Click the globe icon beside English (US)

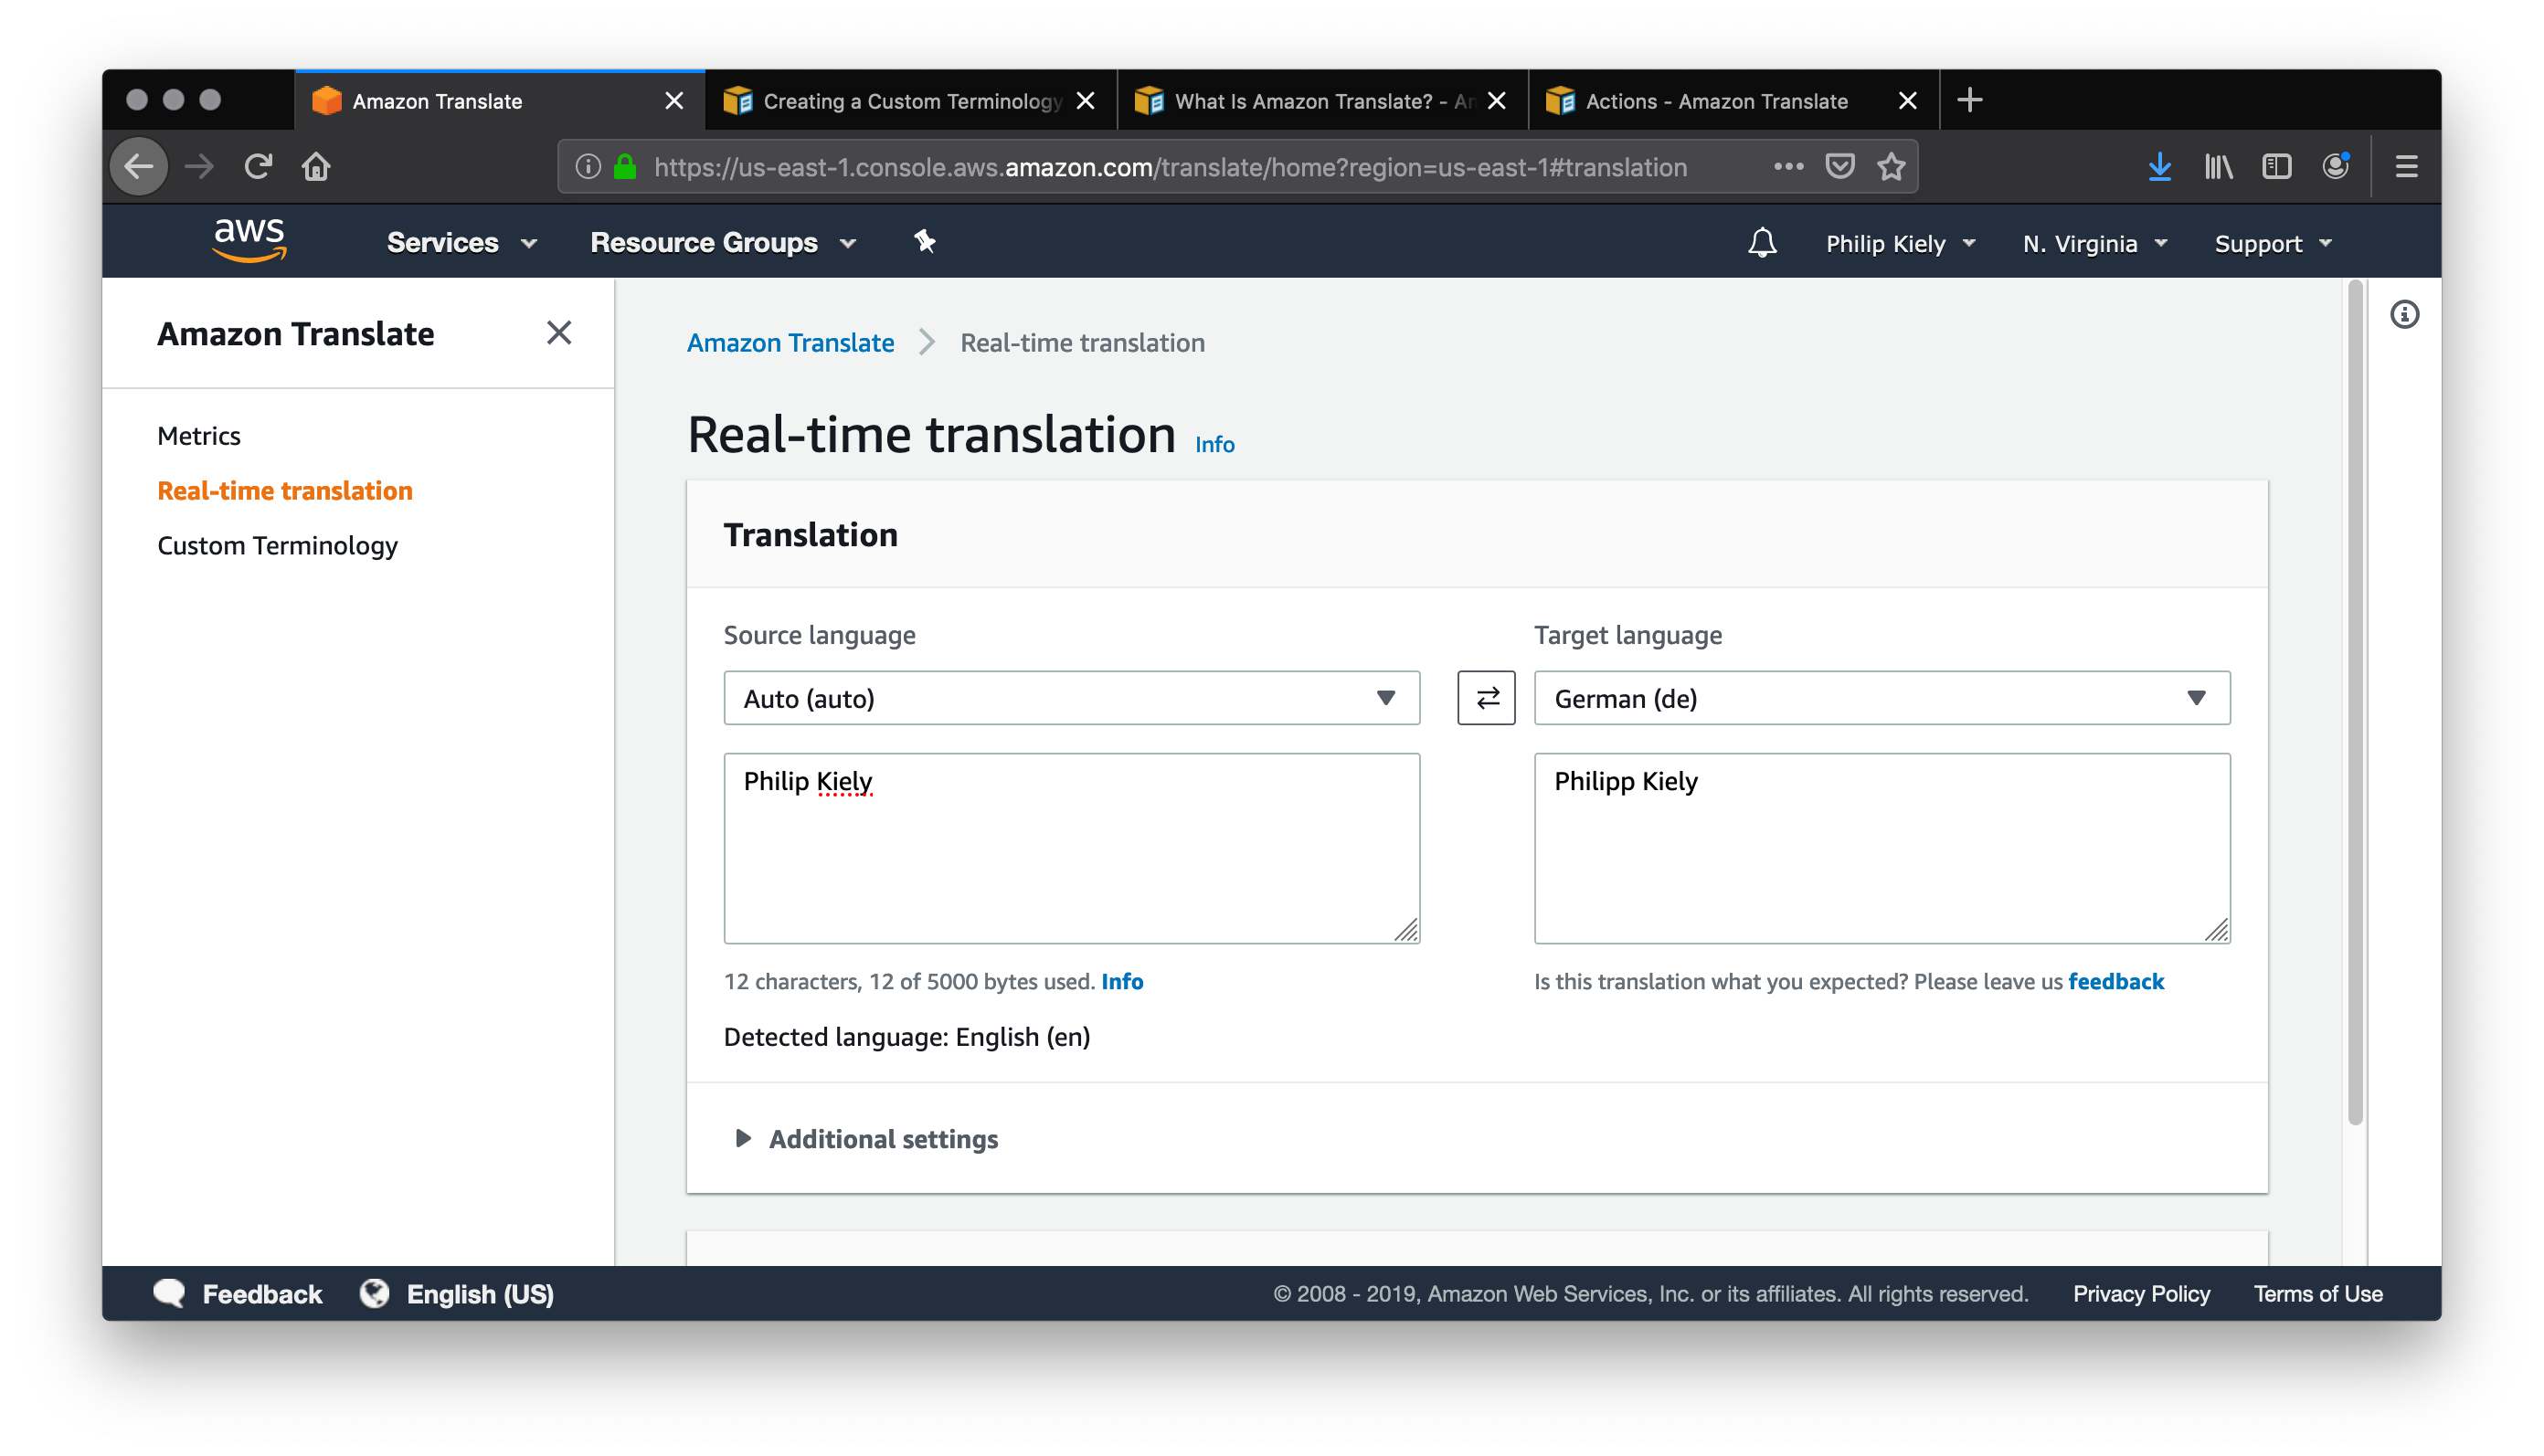(x=374, y=1294)
